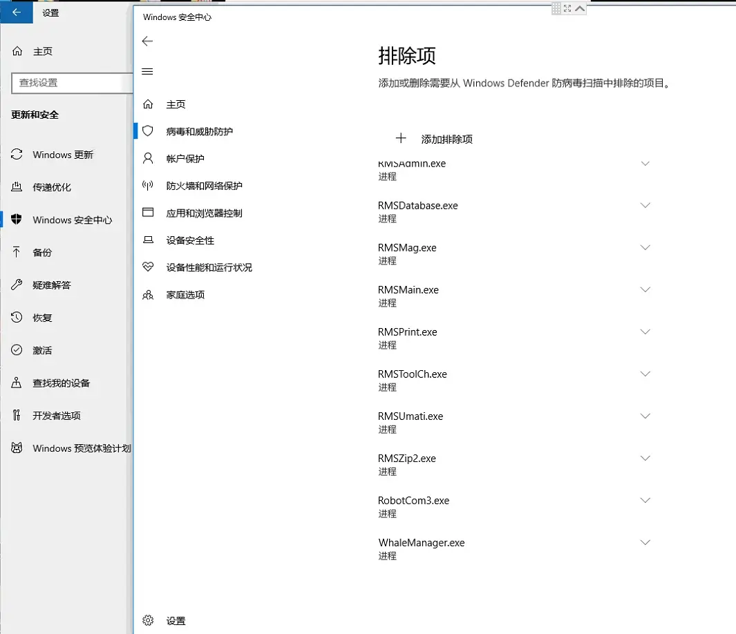736x634 pixels.
Task: Open 设备性能和运行状况 section
Action: point(209,267)
